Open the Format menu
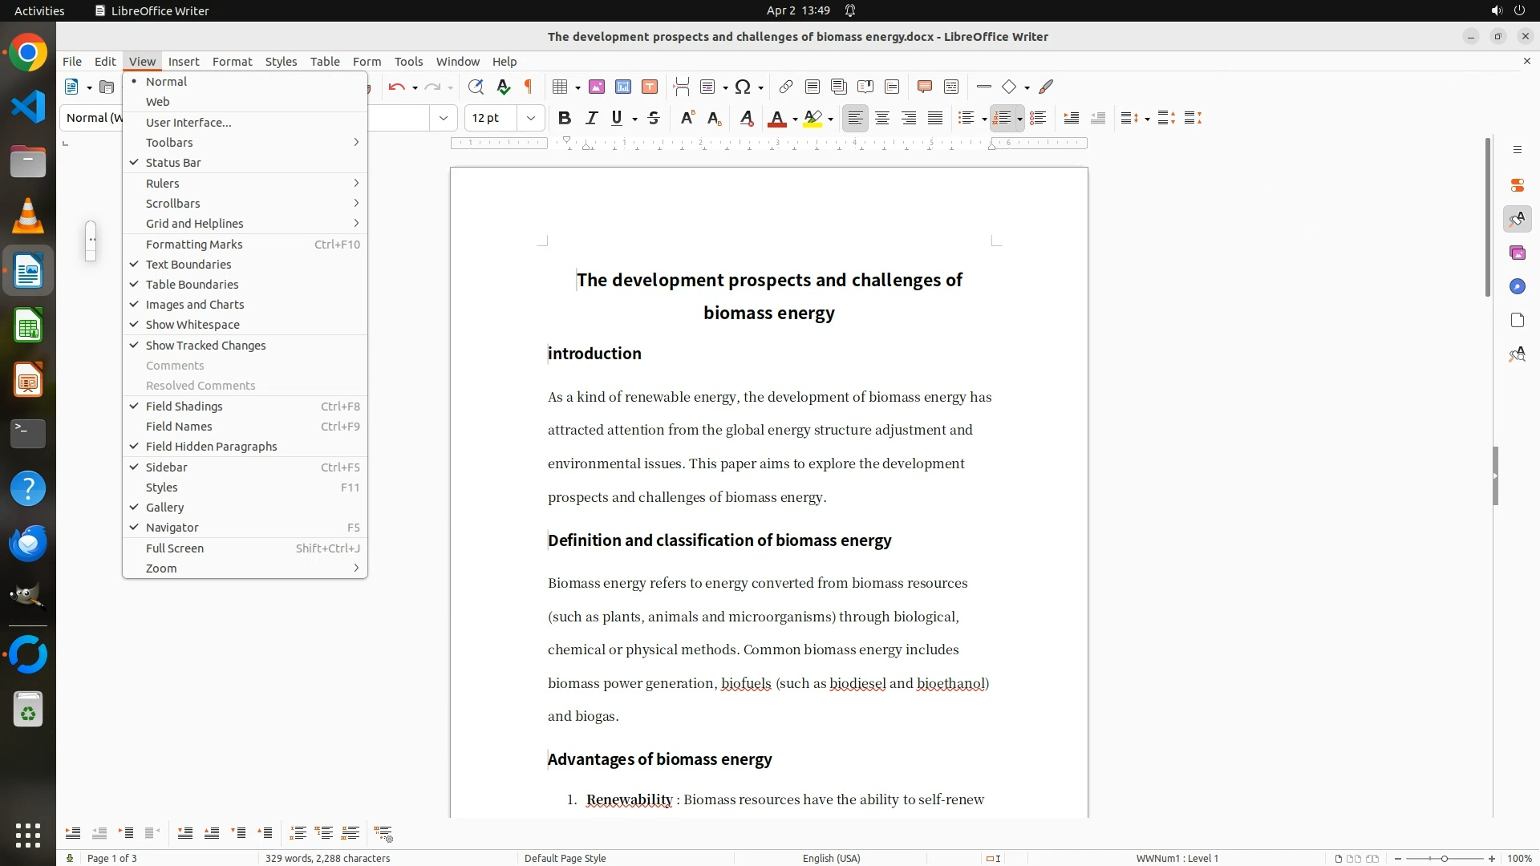 pyautogui.click(x=232, y=62)
